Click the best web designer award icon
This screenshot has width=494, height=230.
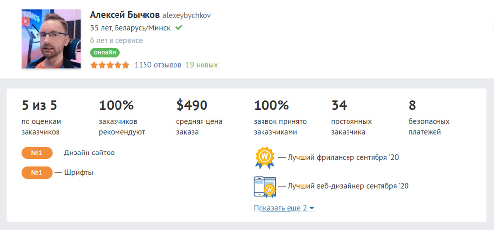pos(264,186)
